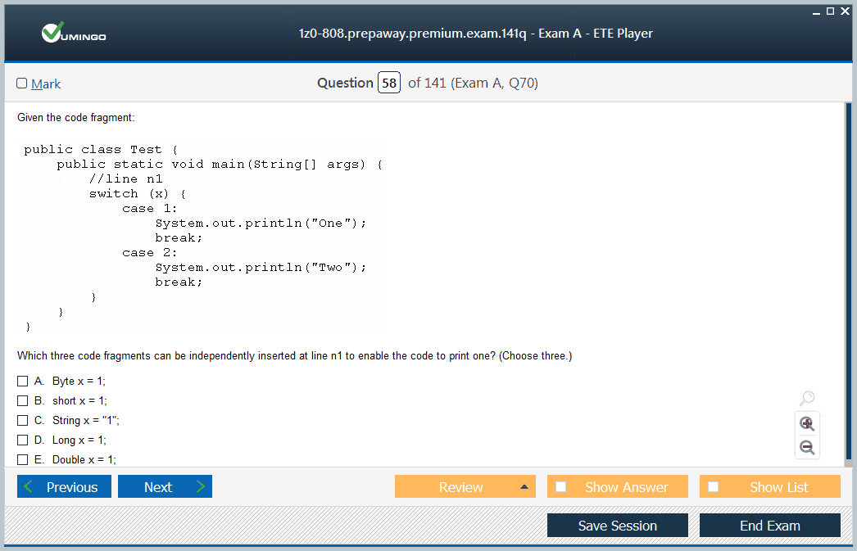Toggle the Show List checkbox
Viewport: 857px width, 551px height.
coord(714,487)
